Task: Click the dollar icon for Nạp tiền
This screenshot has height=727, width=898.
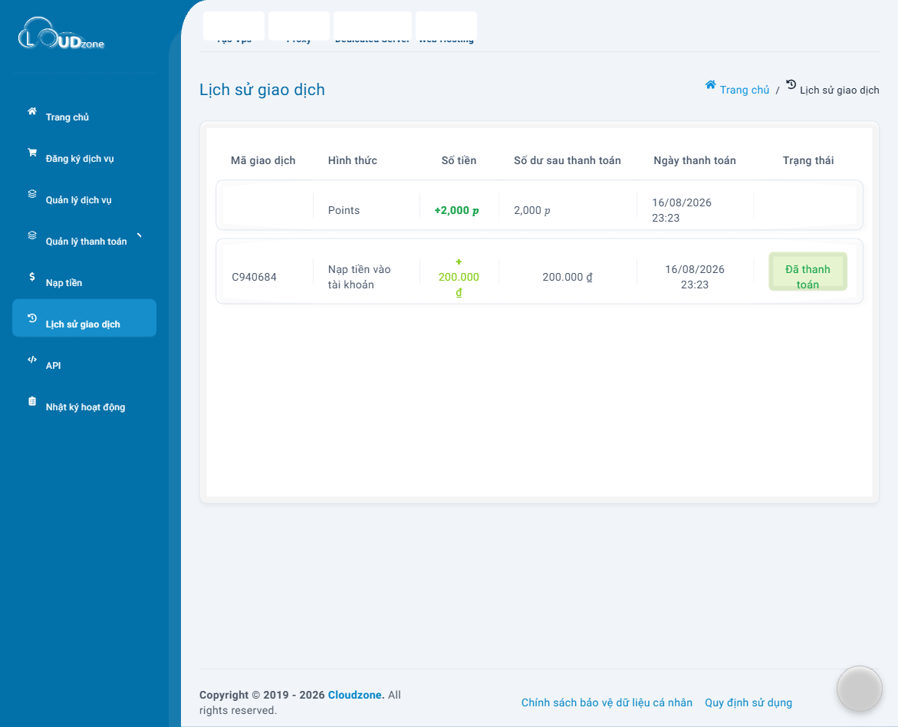Action: coord(32,277)
